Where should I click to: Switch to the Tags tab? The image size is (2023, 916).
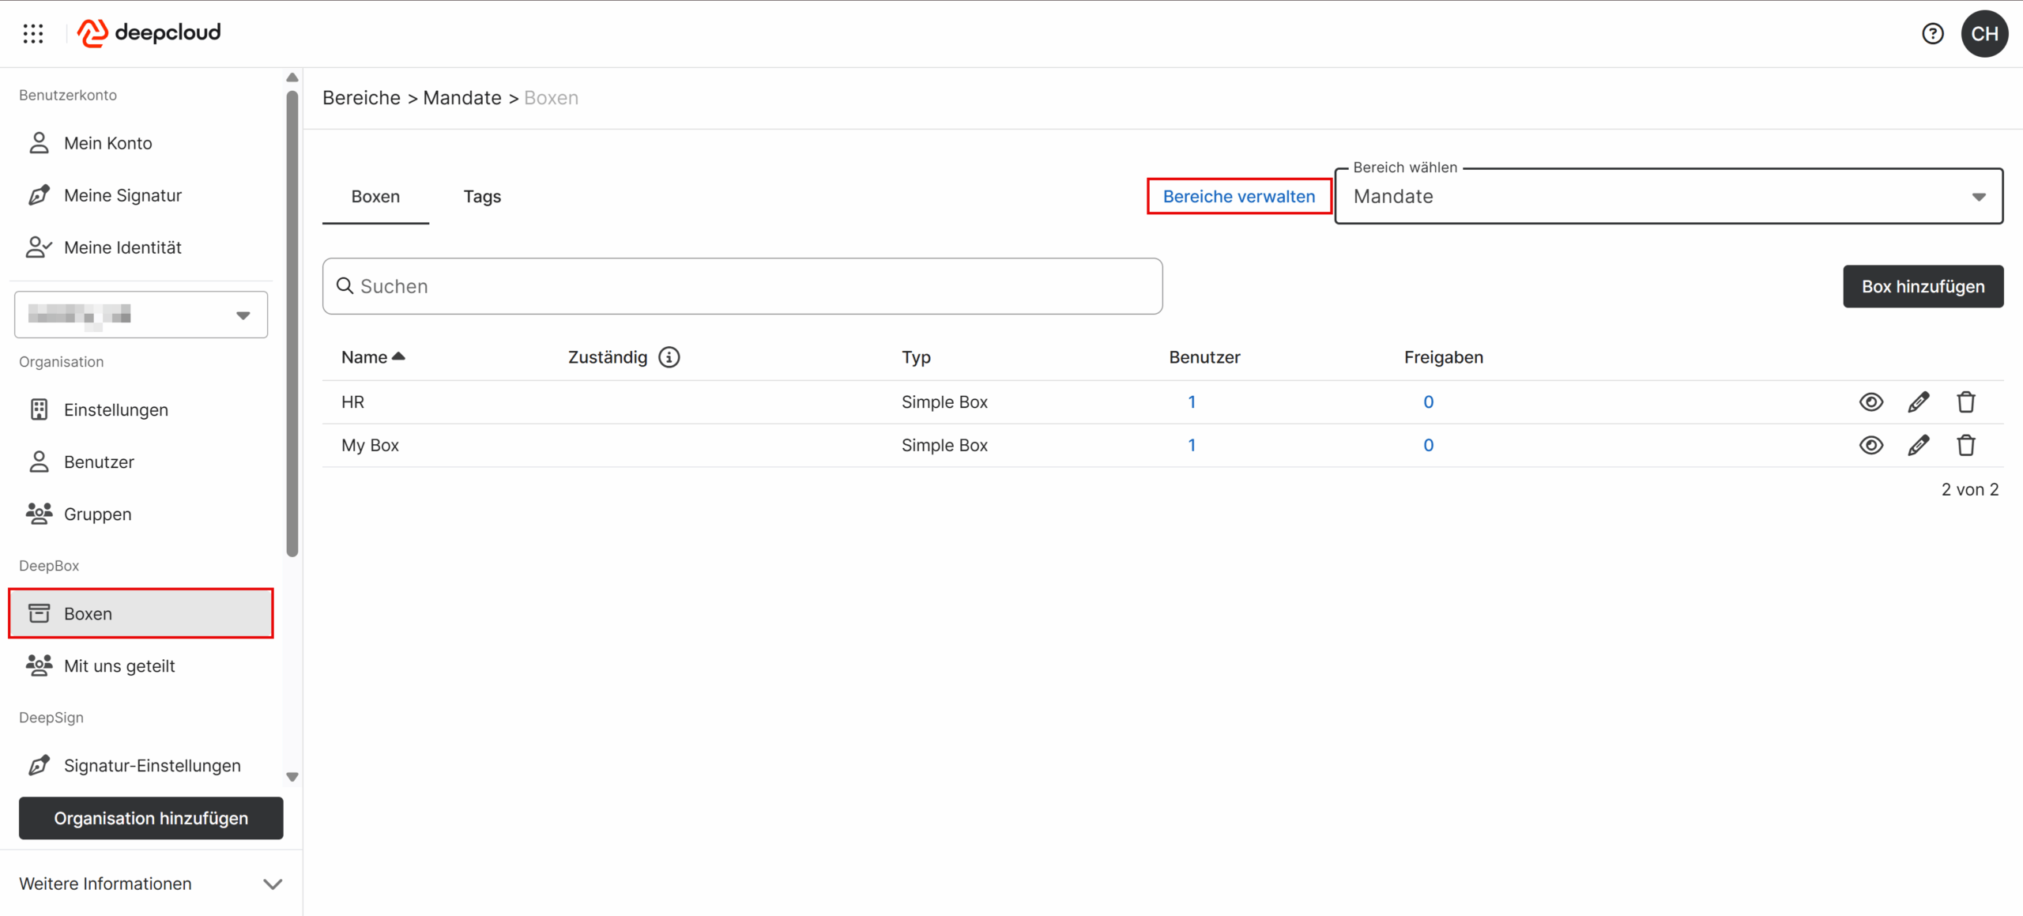click(x=482, y=197)
